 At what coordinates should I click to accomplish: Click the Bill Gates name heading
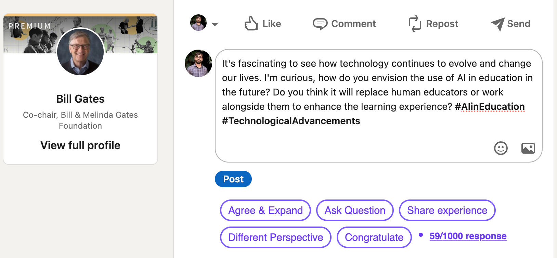click(x=80, y=99)
